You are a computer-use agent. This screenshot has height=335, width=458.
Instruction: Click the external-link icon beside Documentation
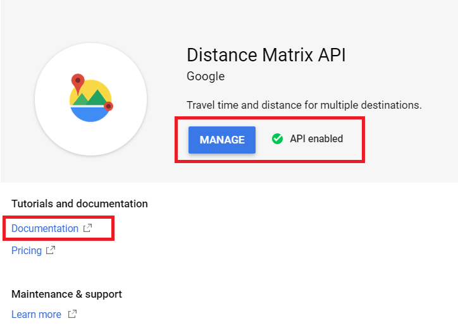[x=88, y=228]
